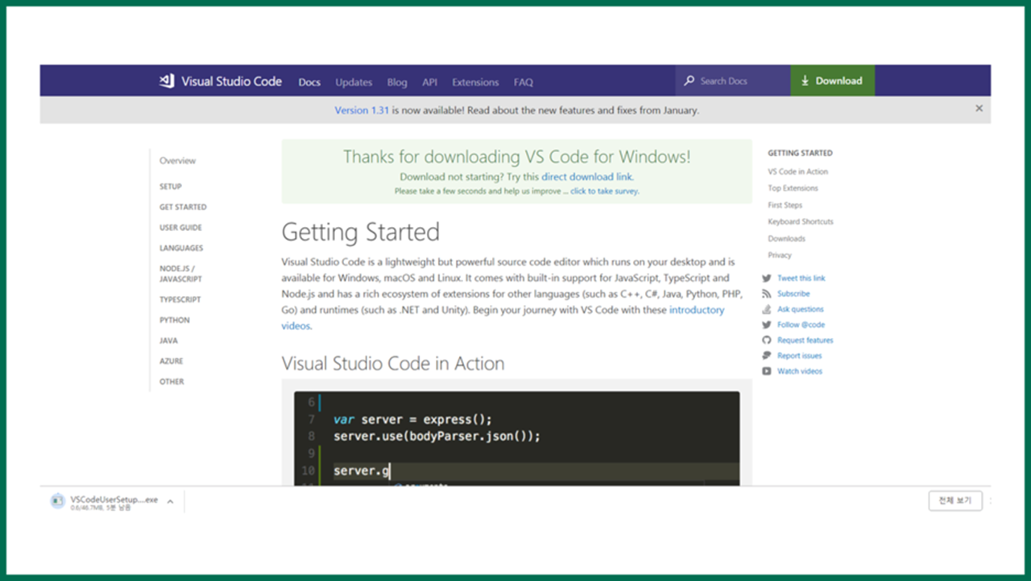Viewport: 1031px width, 581px height.
Task: Click the Follow @code link text
Action: [x=801, y=325]
